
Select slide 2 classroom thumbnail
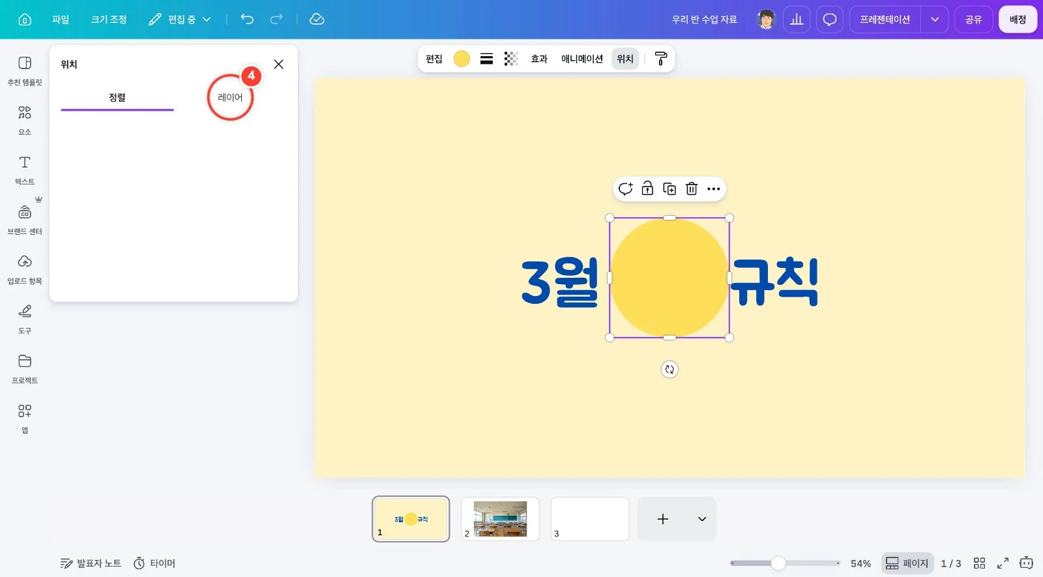coord(500,519)
